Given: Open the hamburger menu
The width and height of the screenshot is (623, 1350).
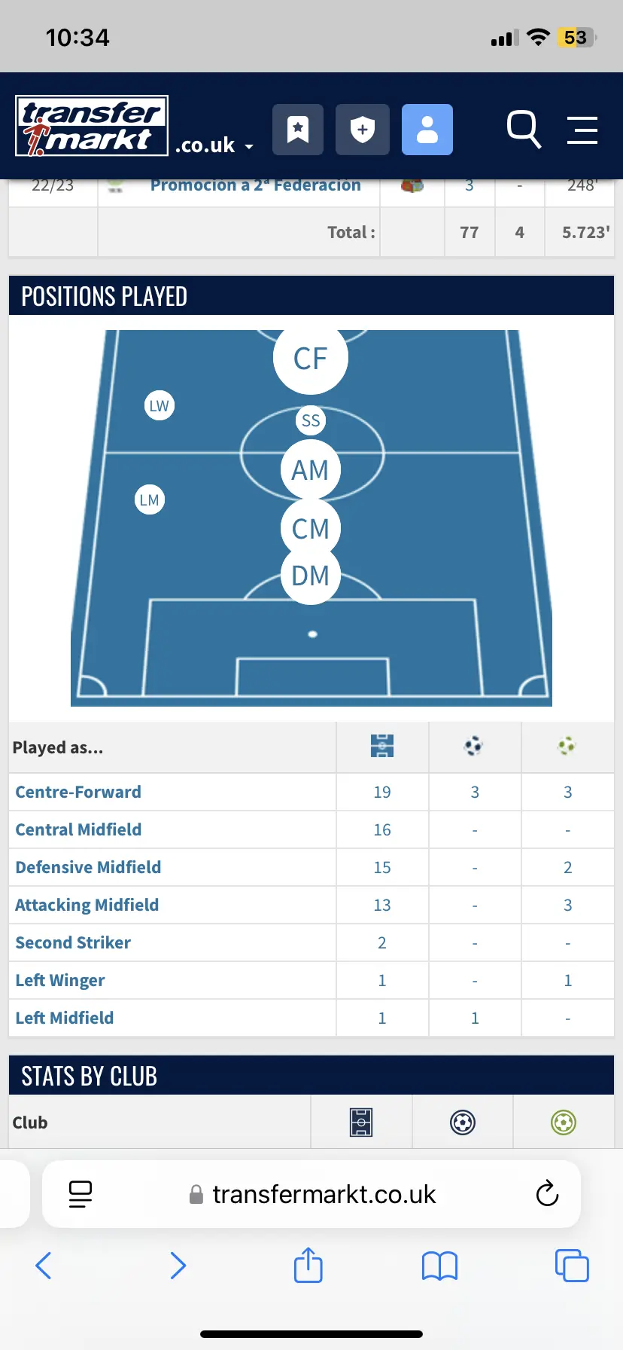Looking at the screenshot, I should pyautogui.click(x=582, y=130).
